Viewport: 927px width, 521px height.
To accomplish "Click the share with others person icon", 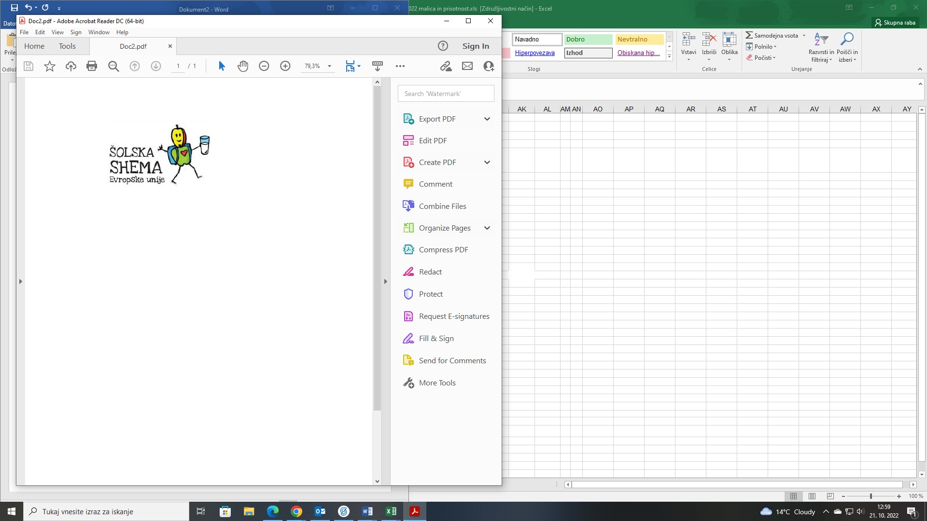I will click(x=489, y=66).
